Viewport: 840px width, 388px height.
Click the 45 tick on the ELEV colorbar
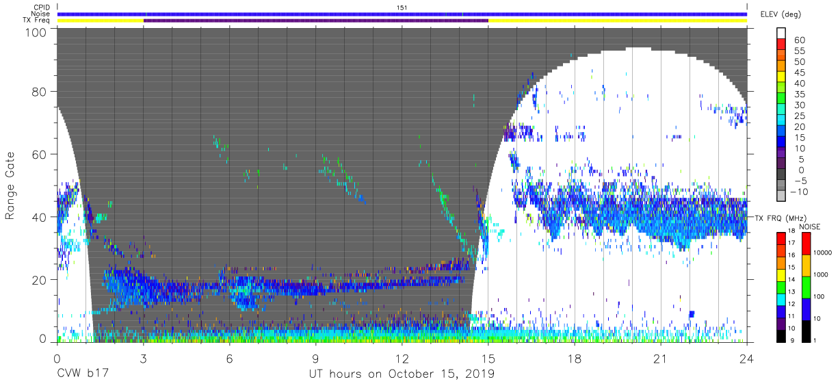click(x=799, y=73)
